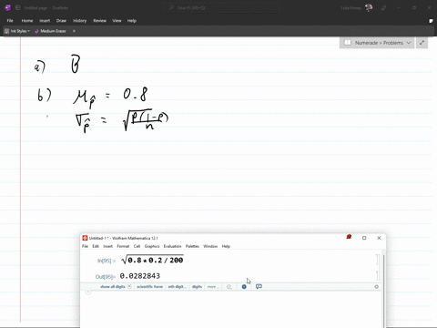Minimize the OneNote window
The width and height of the screenshot is (437, 328).
point(399,8)
